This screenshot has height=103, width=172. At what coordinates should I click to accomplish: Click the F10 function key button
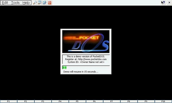tap(163, 102)
